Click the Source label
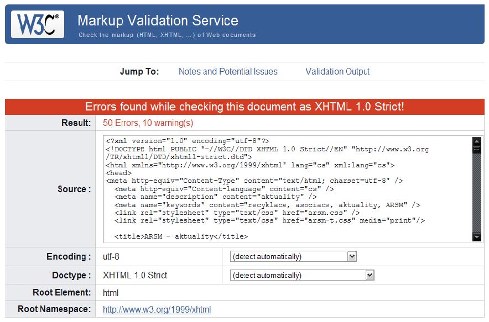The height and width of the screenshot is (322, 489). (x=74, y=189)
